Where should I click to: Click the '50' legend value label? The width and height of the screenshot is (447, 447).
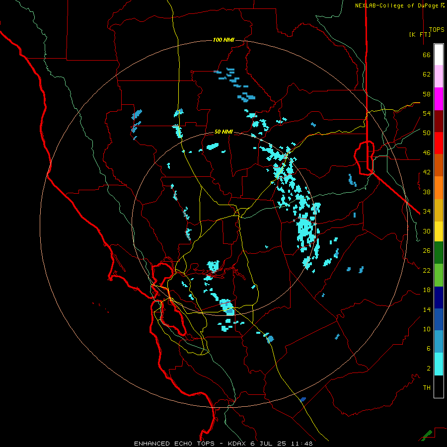pyautogui.click(x=427, y=133)
